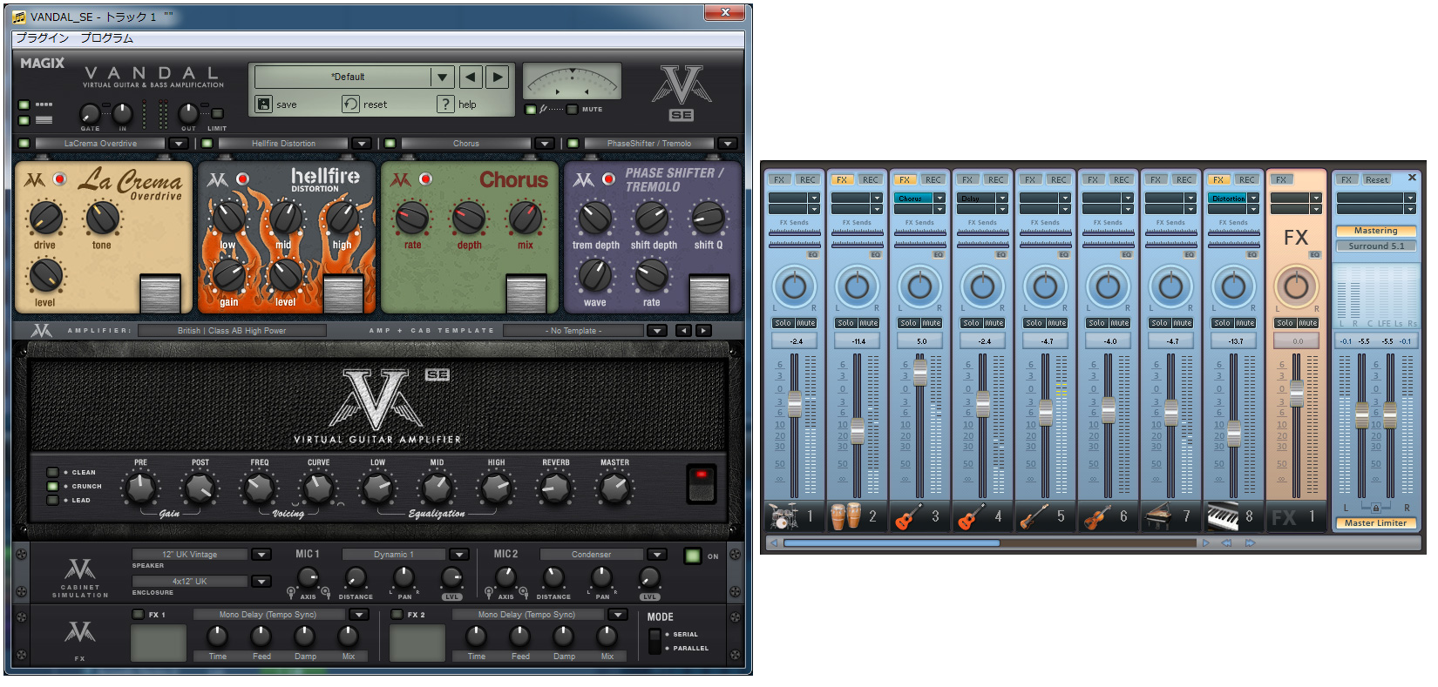Click the link lock icon on master faders
The height and width of the screenshot is (687, 1438).
click(1376, 508)
